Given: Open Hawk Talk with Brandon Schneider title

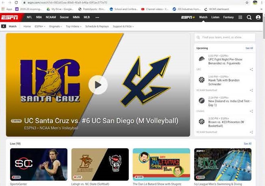Looking at the screenshot, I should coord(224,82).
